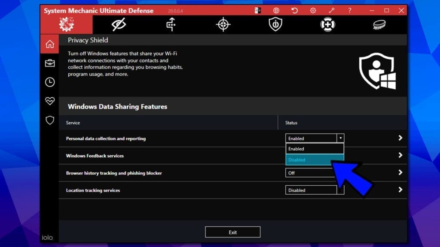Click the version number 20.0.0.4
Screen dimensions: 440x247
[175, 11]
